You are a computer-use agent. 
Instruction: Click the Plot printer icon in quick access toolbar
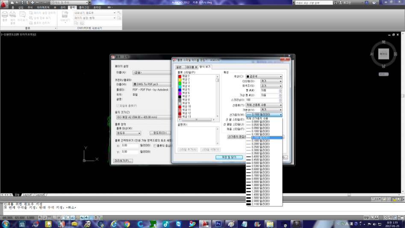click(x=32, y=2)
